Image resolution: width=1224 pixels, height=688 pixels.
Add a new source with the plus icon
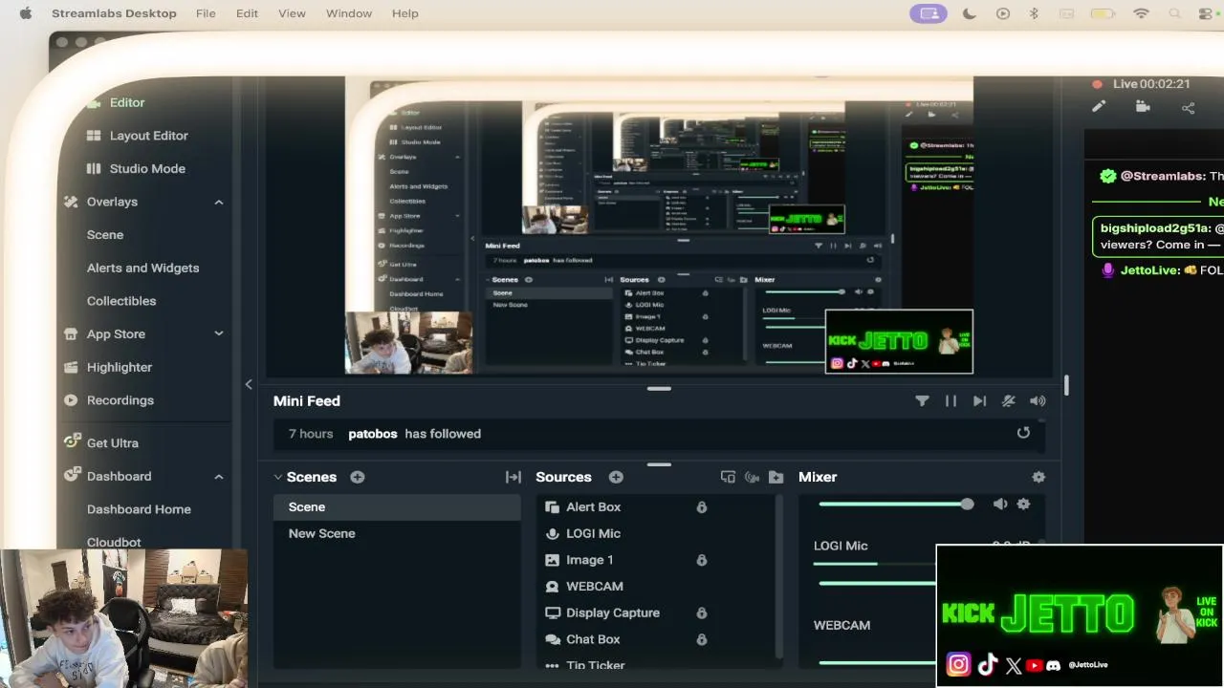pos(616,477)
